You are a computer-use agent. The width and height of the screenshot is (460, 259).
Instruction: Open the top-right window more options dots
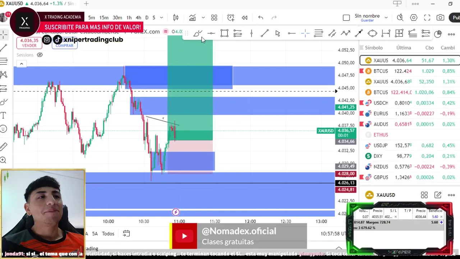pos(415,4)
